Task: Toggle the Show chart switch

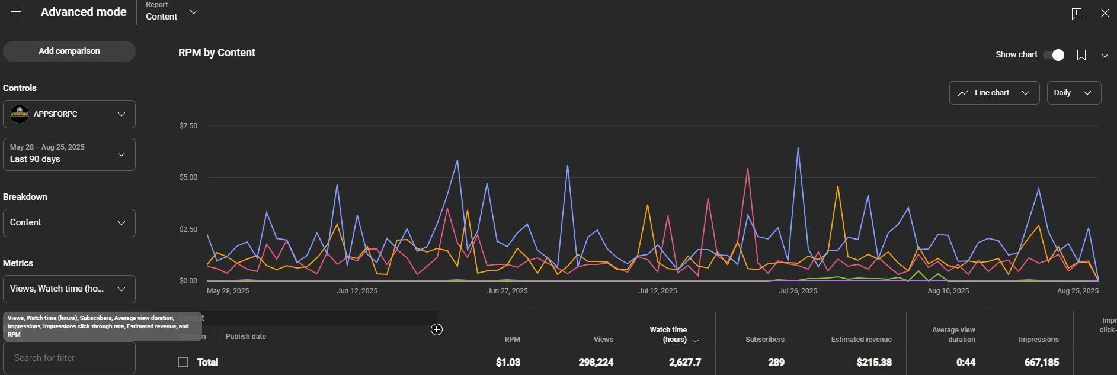Action: 1054,55
